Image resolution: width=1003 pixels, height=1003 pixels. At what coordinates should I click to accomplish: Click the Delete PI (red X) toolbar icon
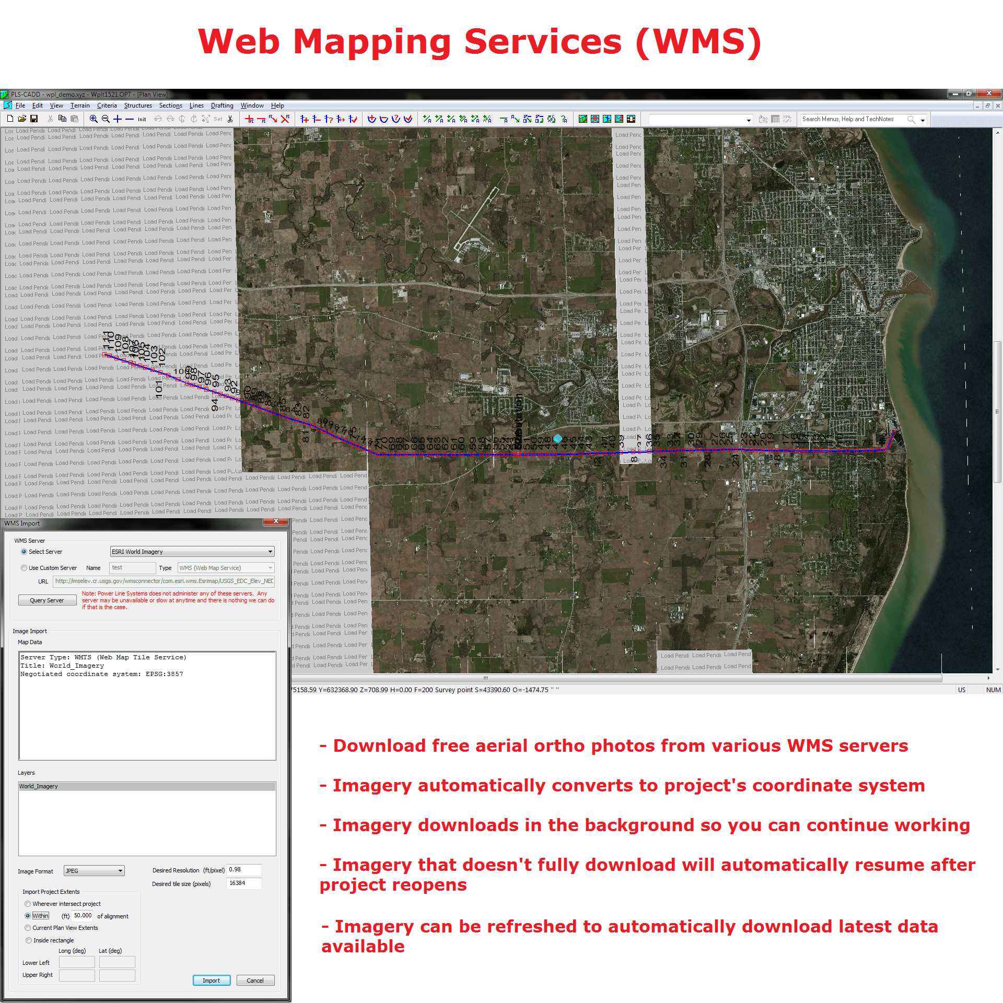pyautogui.click(x=284, y=119)
